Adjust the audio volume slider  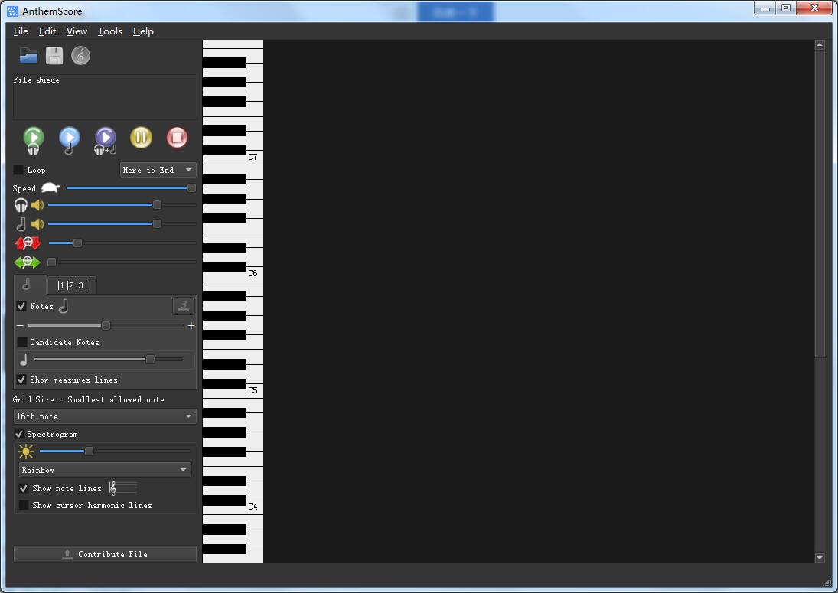point(122,205)
